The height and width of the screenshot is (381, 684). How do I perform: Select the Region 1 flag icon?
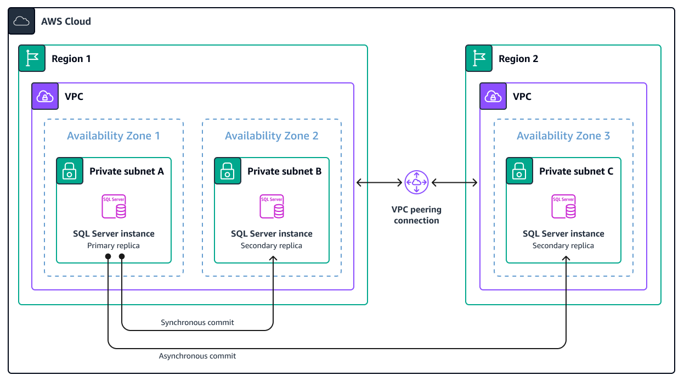click(x=31, y=58)
